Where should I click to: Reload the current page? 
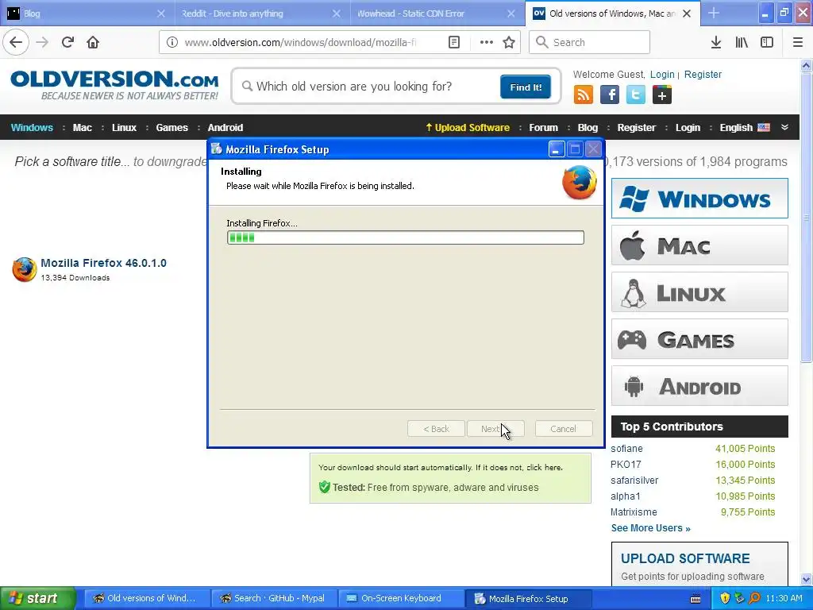pos(67,42)
